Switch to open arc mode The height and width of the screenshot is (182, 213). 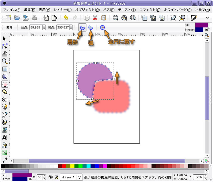tap(91, 27)
